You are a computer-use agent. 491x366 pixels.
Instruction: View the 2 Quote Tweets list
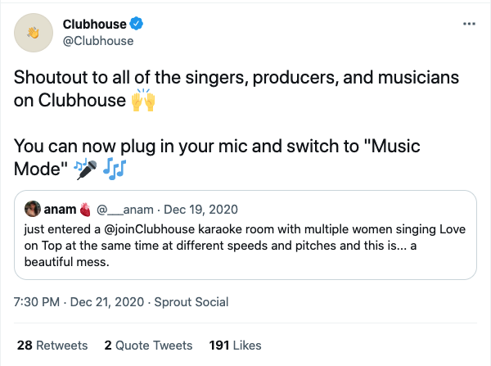[148, 345]
